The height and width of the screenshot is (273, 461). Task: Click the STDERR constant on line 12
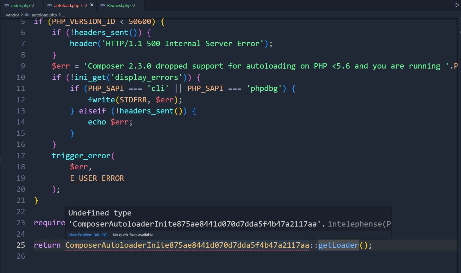click(133, 100)
